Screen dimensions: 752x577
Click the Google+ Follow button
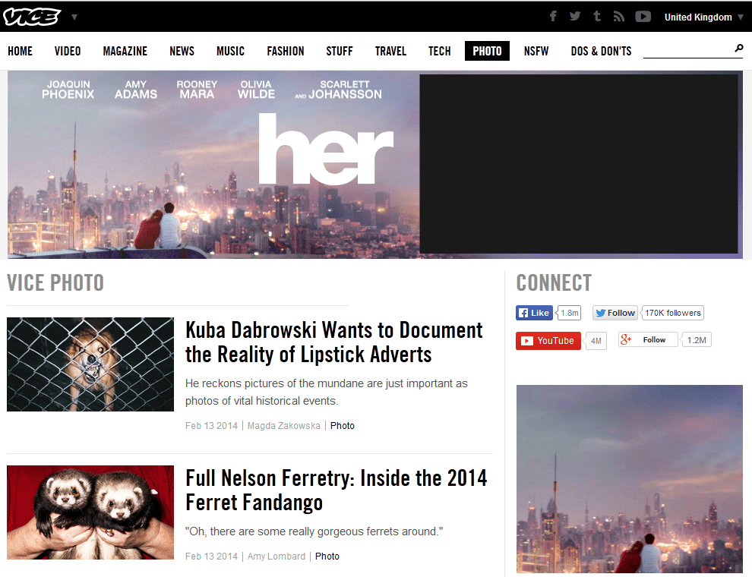(648, 340)
